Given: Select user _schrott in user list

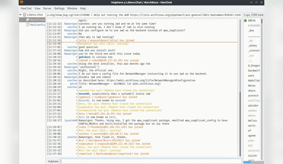Looking at the screenshot, I should 254,50.
